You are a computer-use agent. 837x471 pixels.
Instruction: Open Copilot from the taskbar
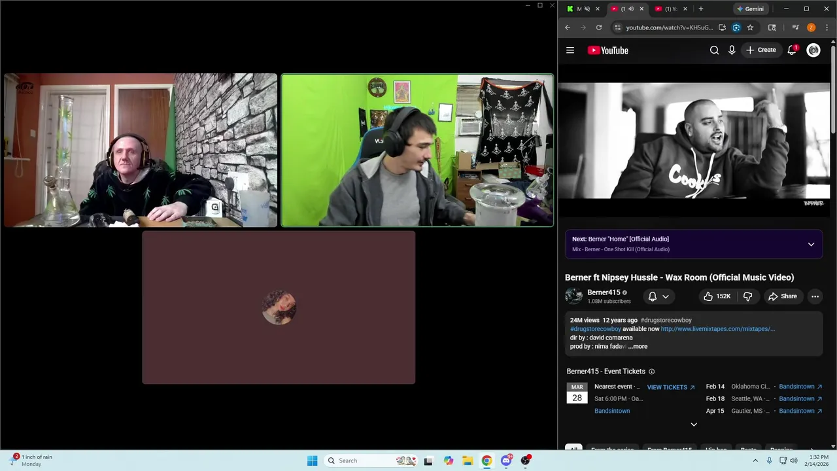[448, 461]
